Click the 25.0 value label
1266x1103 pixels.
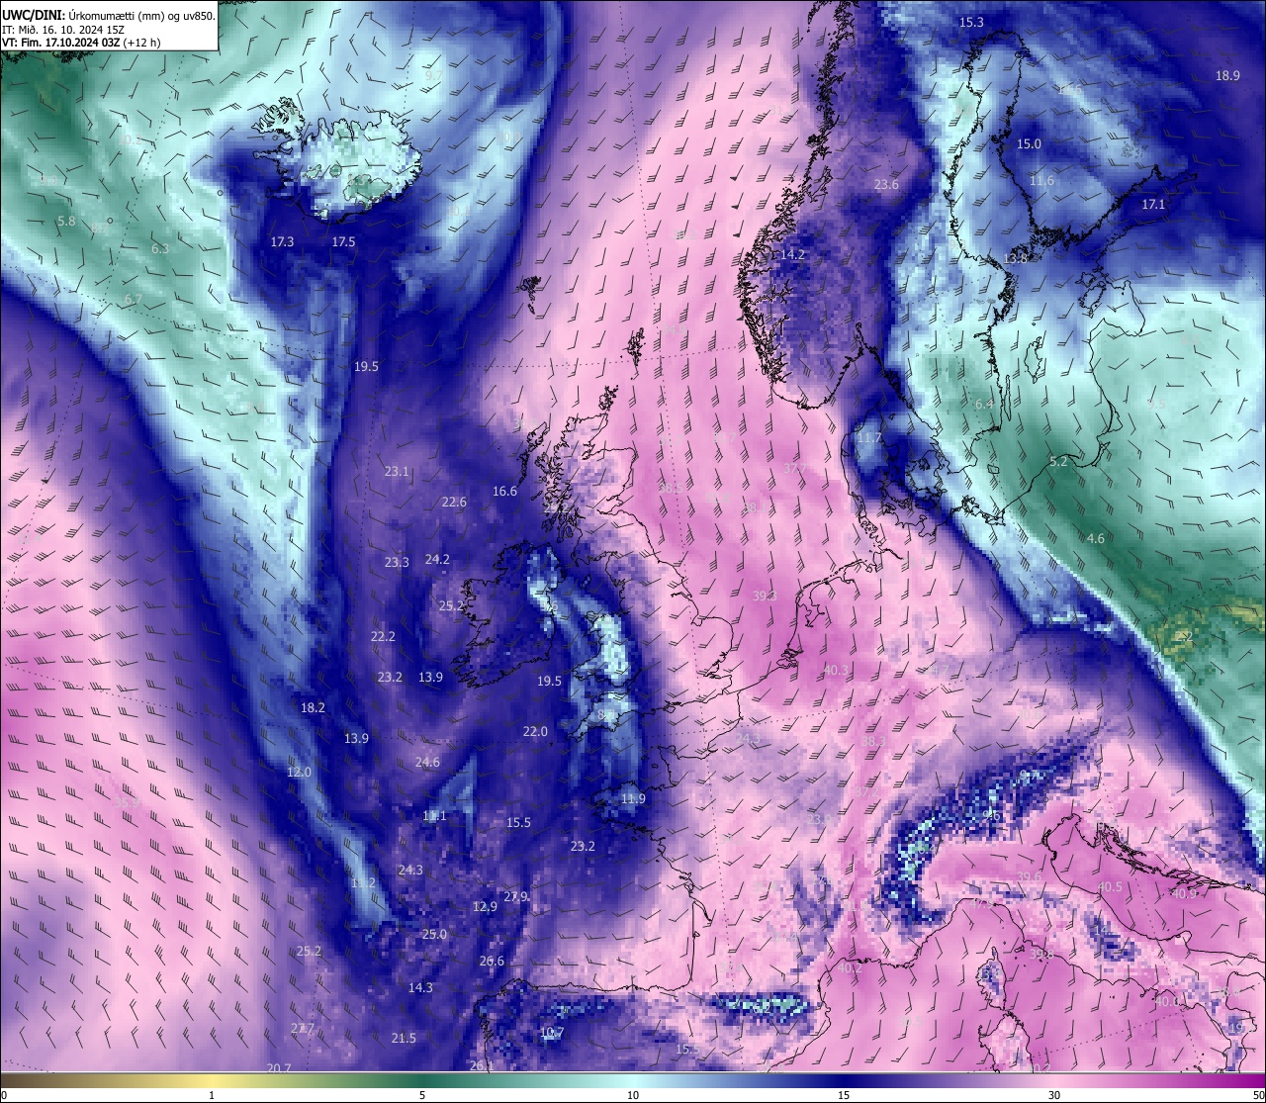(x=434, y=934)
